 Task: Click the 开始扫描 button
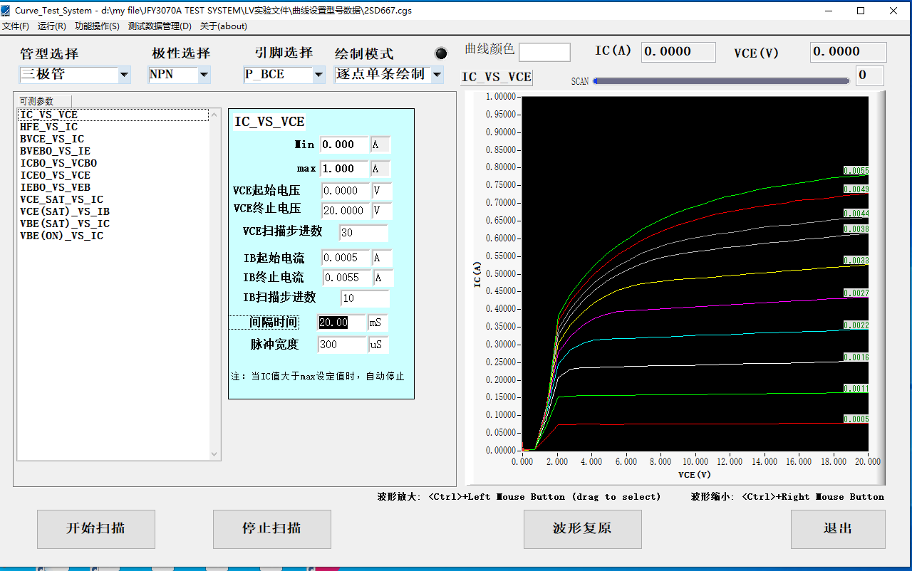96,529
